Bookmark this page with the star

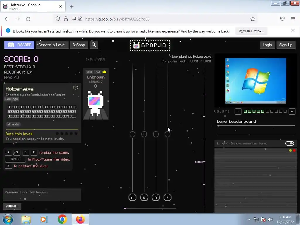click(253, 19)
